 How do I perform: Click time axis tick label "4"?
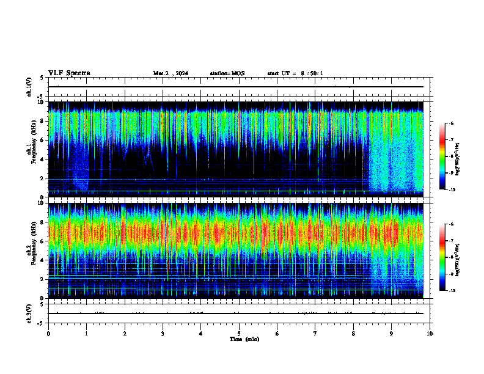[201, 334]
